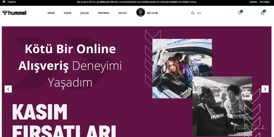Open the ERKEK menu

click(51, 13)
